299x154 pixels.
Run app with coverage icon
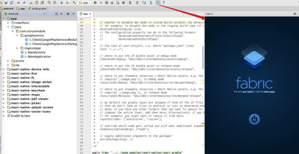click(x=112, y=3)
